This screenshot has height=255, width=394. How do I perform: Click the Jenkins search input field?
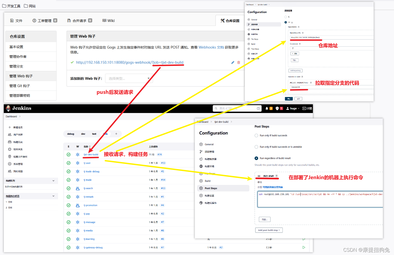(x=237, y=108)
